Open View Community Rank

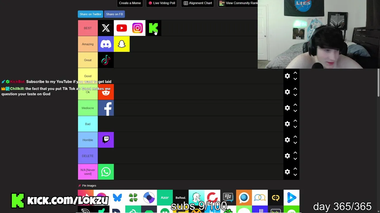click(x=238, y=3)
